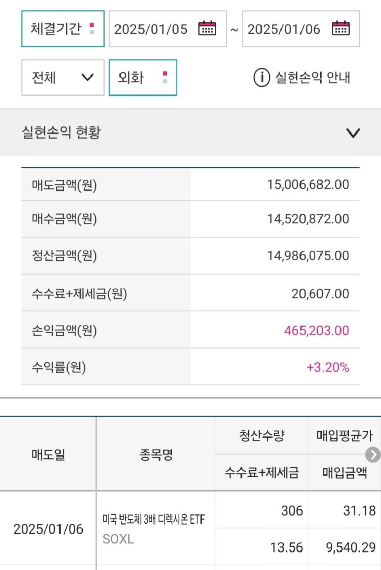
Task: Select the 매도일 column header
Action: point(48,454)
